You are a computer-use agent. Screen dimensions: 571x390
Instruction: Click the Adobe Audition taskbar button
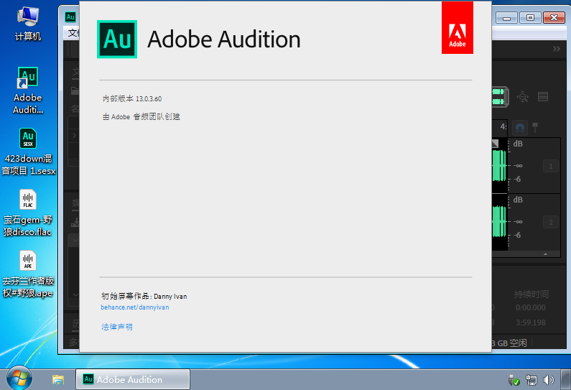tap(133, 379)
